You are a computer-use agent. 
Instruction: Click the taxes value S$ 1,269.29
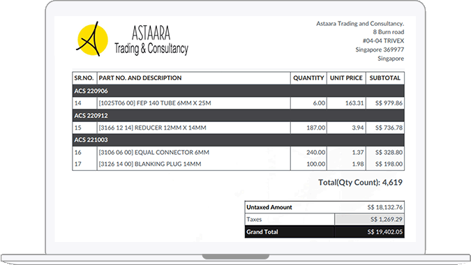click(x=387, y=220)
